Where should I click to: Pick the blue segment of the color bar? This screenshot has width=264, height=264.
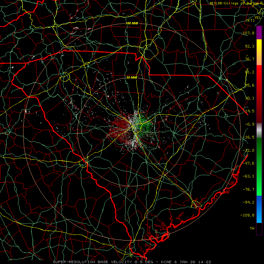(x=259, y=209)
